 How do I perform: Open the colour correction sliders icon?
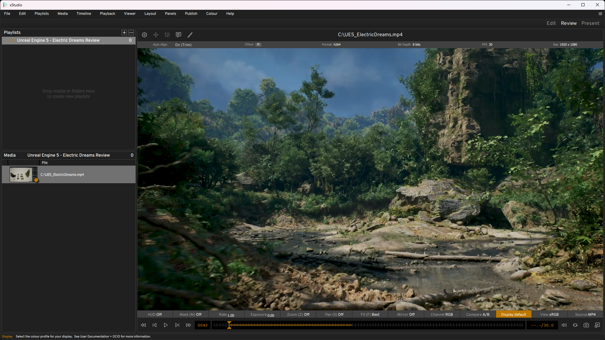(x=167, y=35)
